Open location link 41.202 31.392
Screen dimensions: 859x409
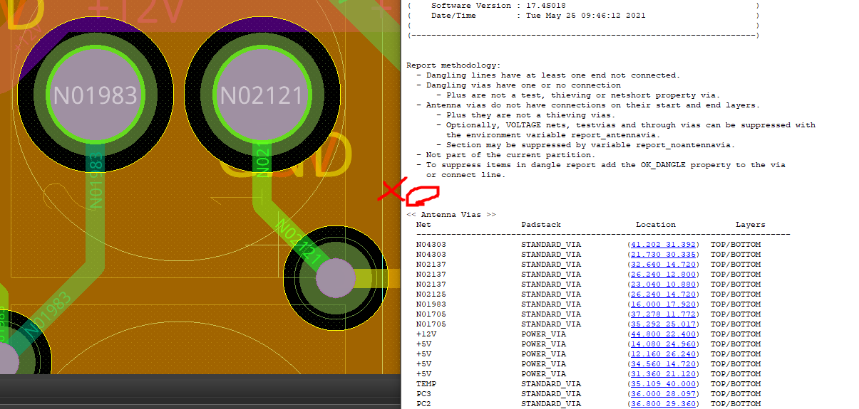[x=664, y=244]
